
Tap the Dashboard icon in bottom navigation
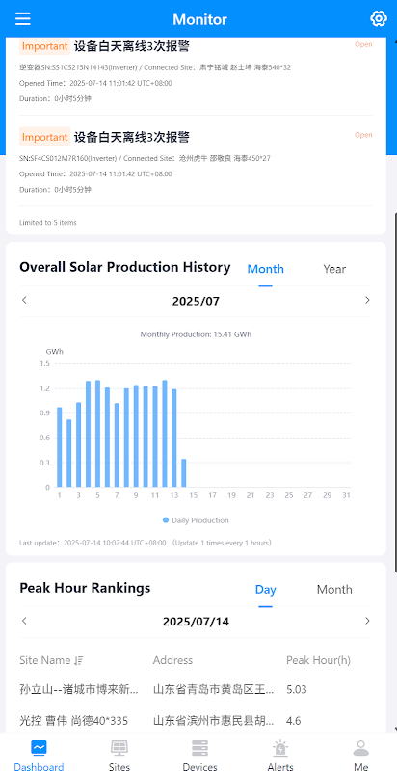coord(39,748)
